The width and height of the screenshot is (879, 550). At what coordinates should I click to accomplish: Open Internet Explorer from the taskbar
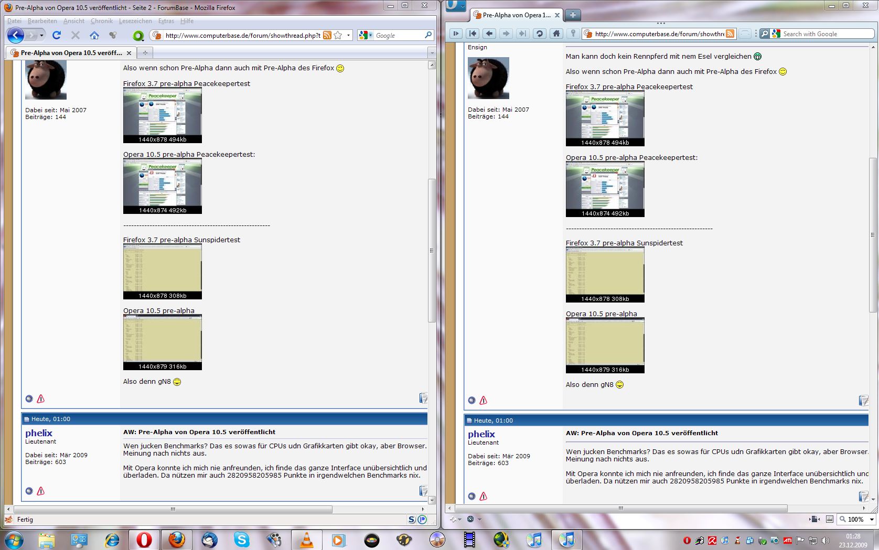[x=112, y=540]
